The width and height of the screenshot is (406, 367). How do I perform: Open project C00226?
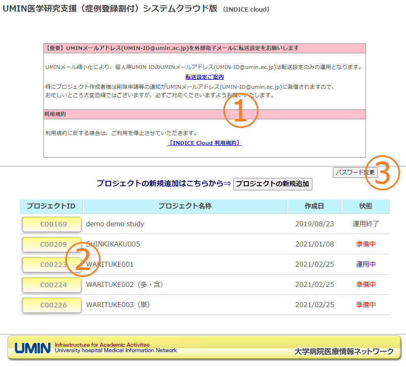pyautogui.click(x=51, y=305)
